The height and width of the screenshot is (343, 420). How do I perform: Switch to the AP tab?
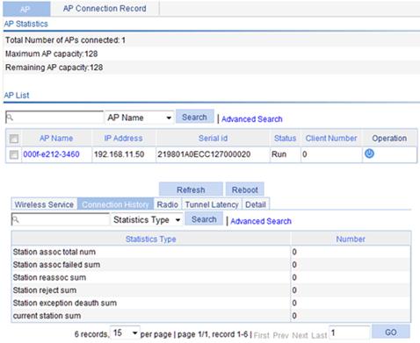pyautogui.click(x=25, y=9)
